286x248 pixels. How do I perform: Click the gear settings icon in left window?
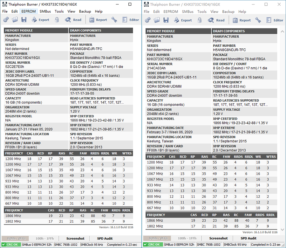click(x=6, y=19)
